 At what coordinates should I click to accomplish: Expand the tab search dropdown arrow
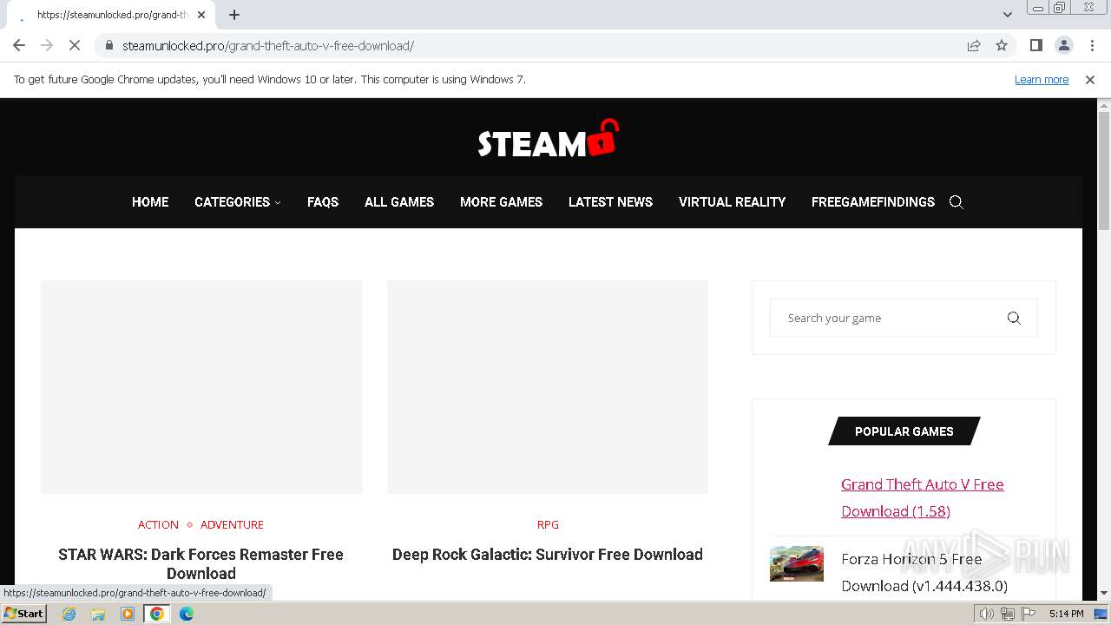(x=1008, y=15)
